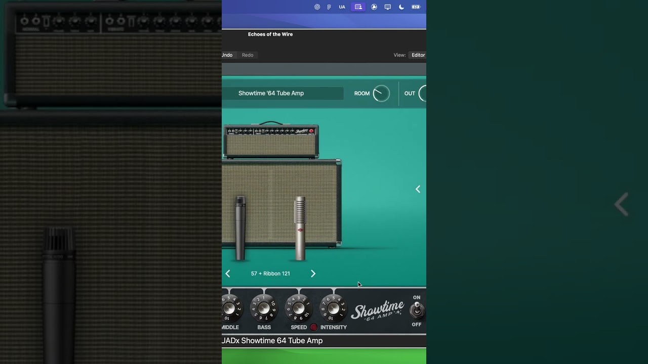648x364 pixels.
Task: Click the UADx Showtime 64 Tube Amp title
Action: (x=272, y=341)
